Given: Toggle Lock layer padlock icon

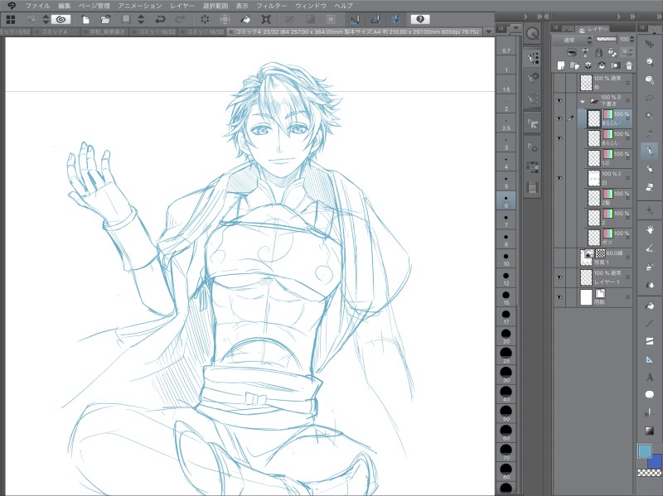Looking at the screenshot, I should (x=598, y=52).
